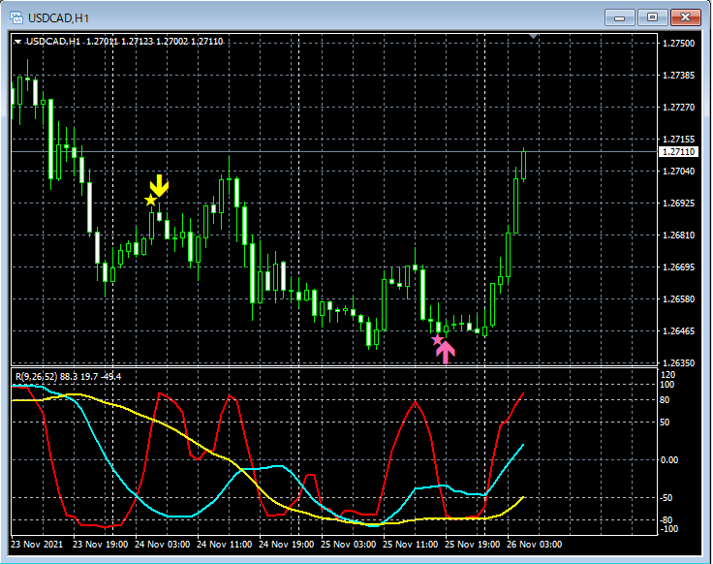Click the USDCAD,H1 window title text
Image resolution: width=713 pixels, height=564 pixels.
[59, 18]
